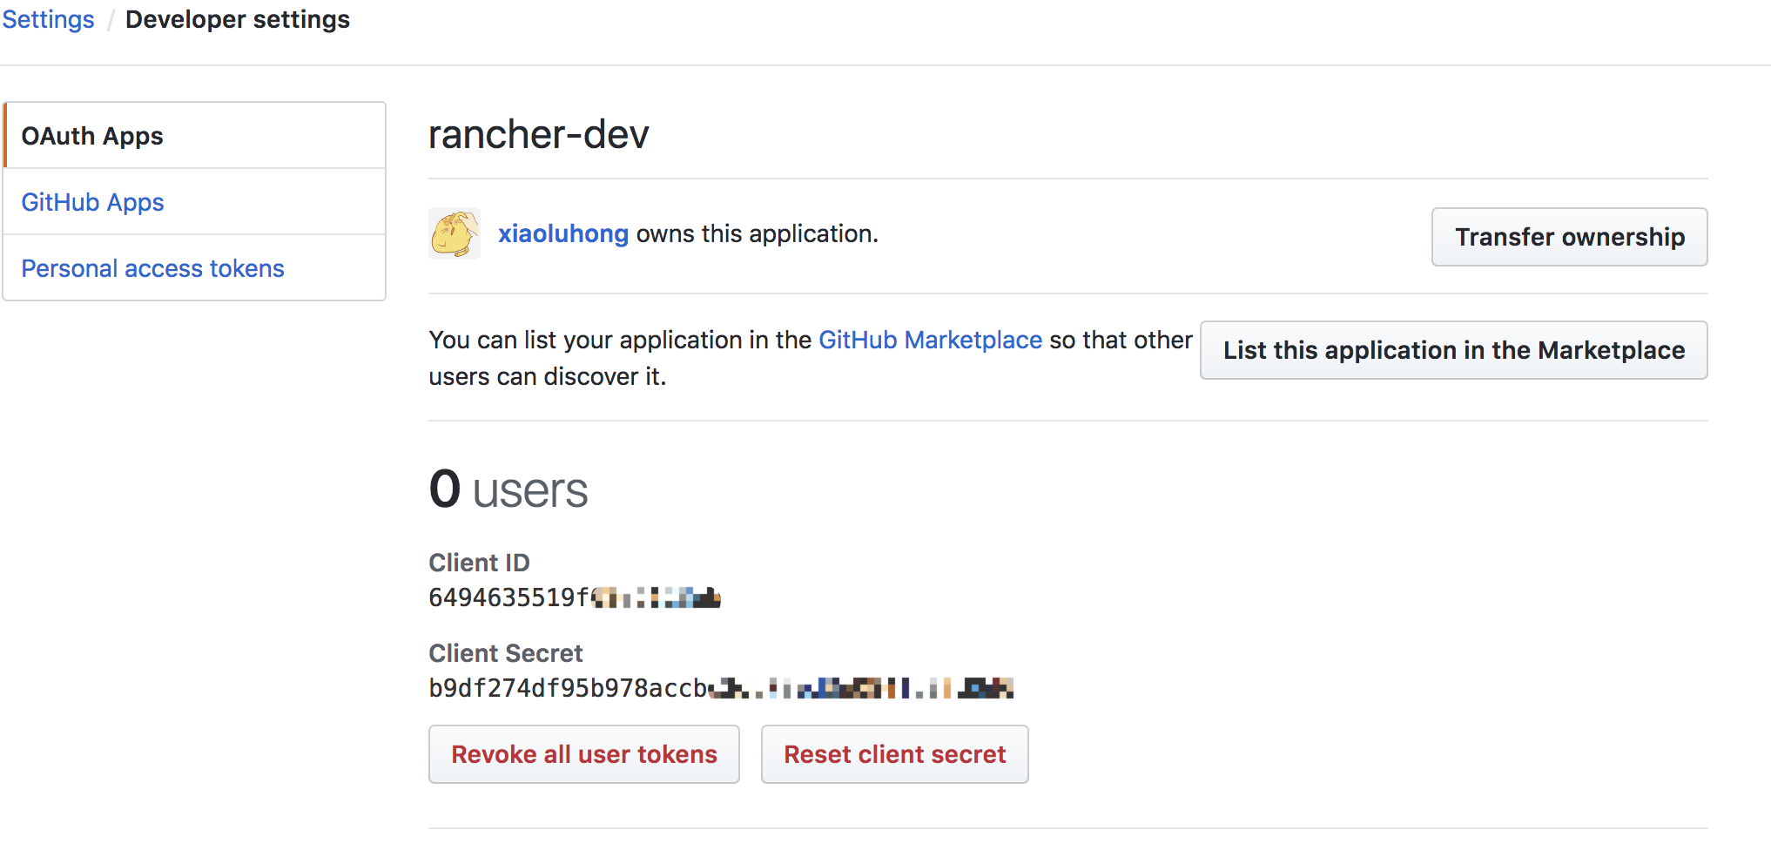Image resolution: width=1771 pixels, height=857 pixels.
Task: Click the Client ID label
Action: point(479,563)
